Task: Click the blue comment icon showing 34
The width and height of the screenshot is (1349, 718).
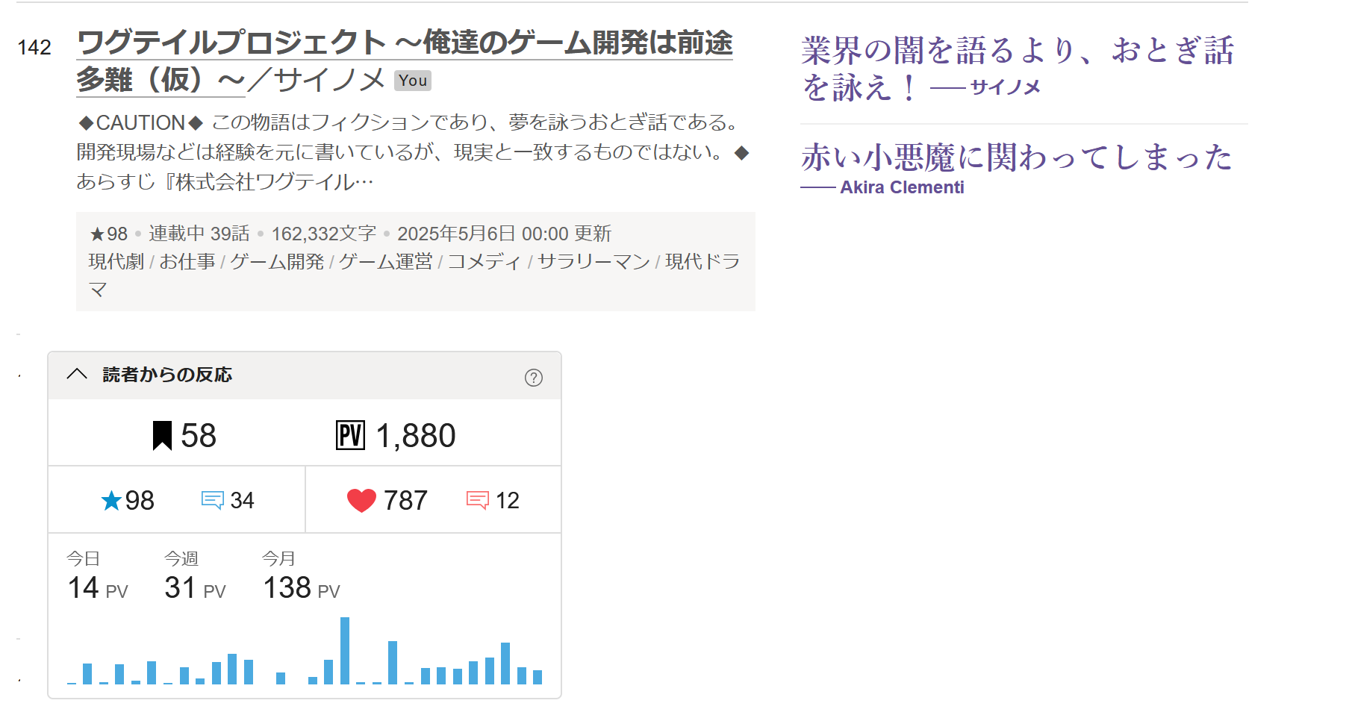Action: coord(212,501)
